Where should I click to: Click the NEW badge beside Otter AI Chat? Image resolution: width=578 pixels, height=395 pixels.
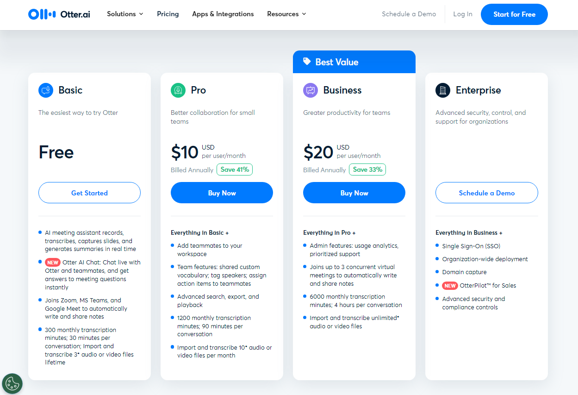53,263
